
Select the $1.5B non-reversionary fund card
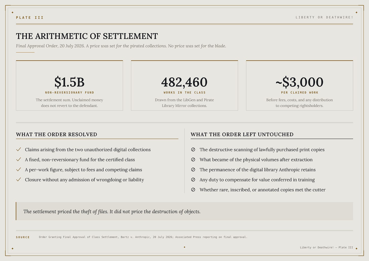pos(69,86)
